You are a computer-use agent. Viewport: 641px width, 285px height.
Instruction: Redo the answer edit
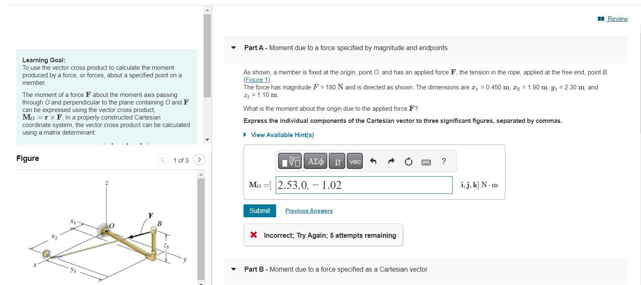click(x=390, y=161)
